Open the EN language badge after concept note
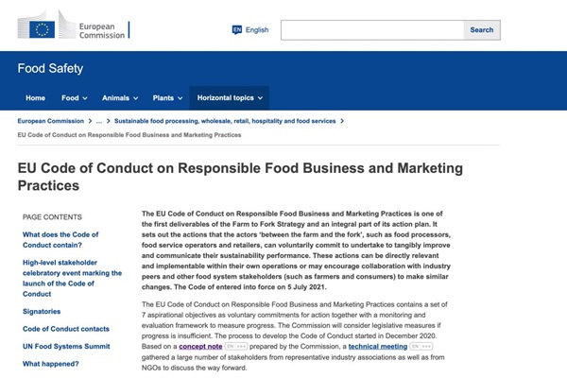The height and width of the screenshot is (378, 567). point(236,347)
